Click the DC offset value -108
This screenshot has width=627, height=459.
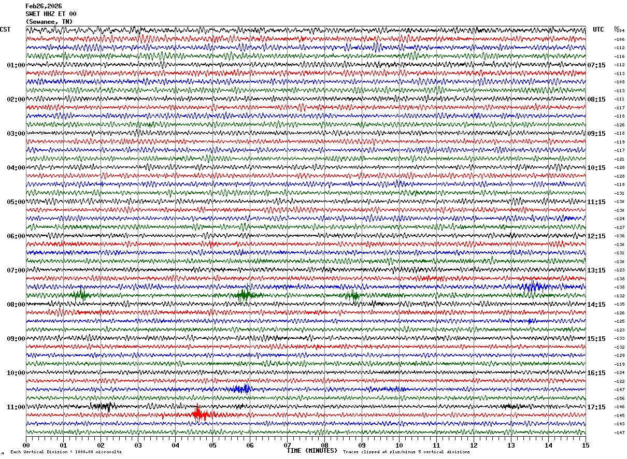click(x=619, y=82)
